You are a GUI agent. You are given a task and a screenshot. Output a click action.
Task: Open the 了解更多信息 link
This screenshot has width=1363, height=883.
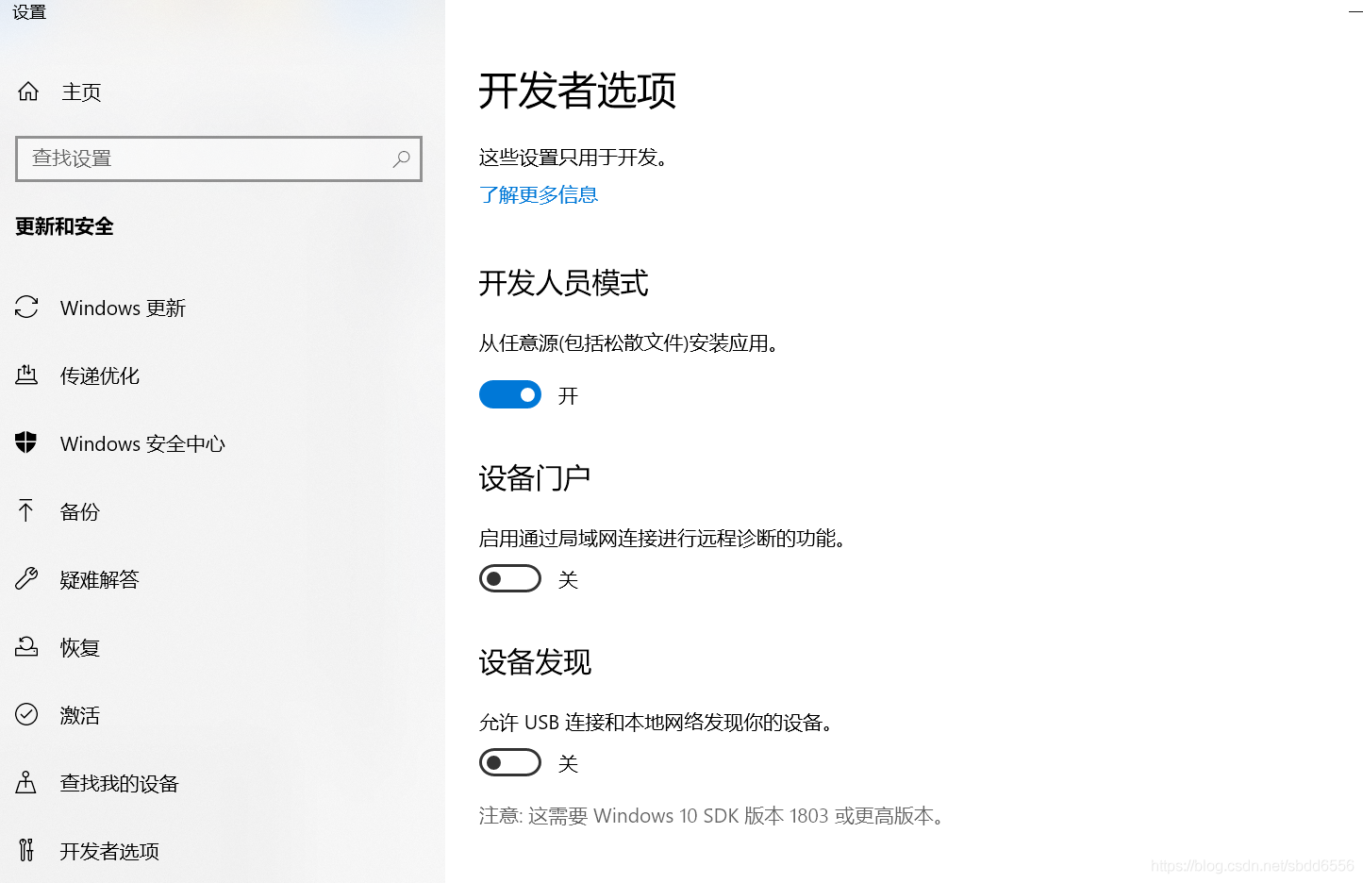coord(539,194)
